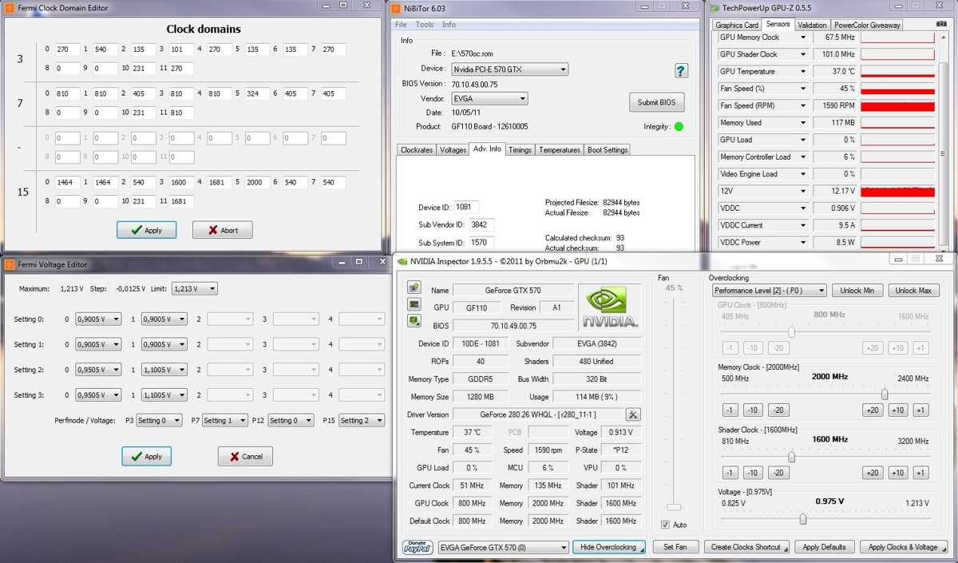This screenshot has width=958, height=563.
Task: Click the Device ID field in NiBiTor
Action: [x=466, y=207]
